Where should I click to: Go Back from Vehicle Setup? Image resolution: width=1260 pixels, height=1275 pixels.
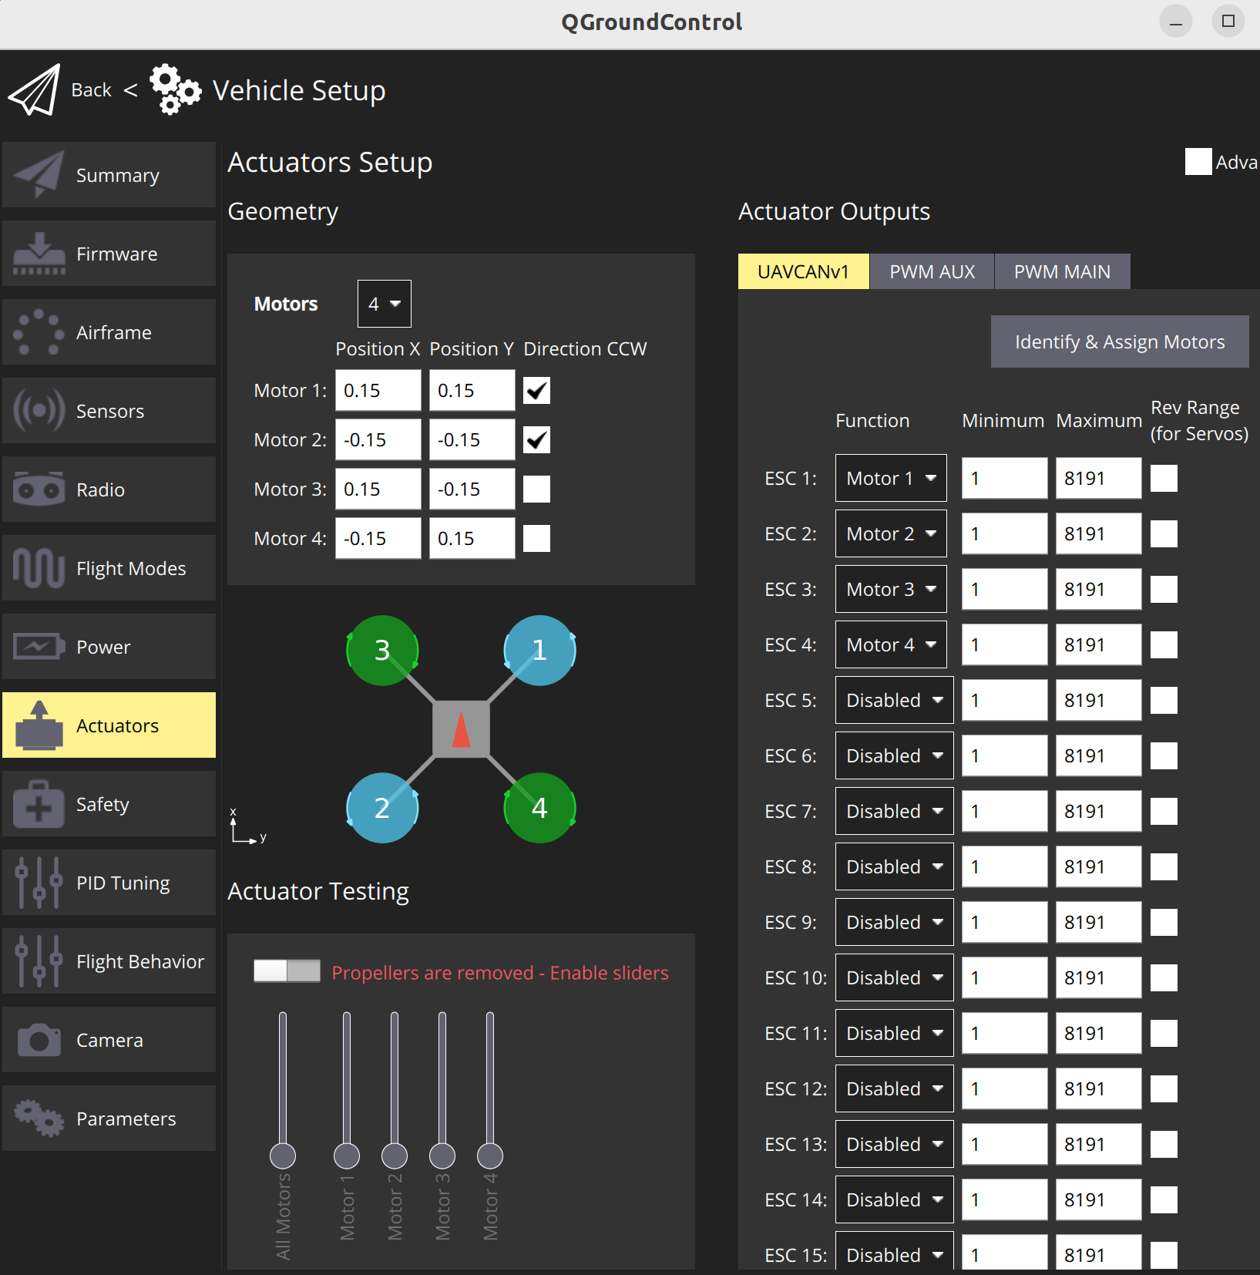coord(91,90)
